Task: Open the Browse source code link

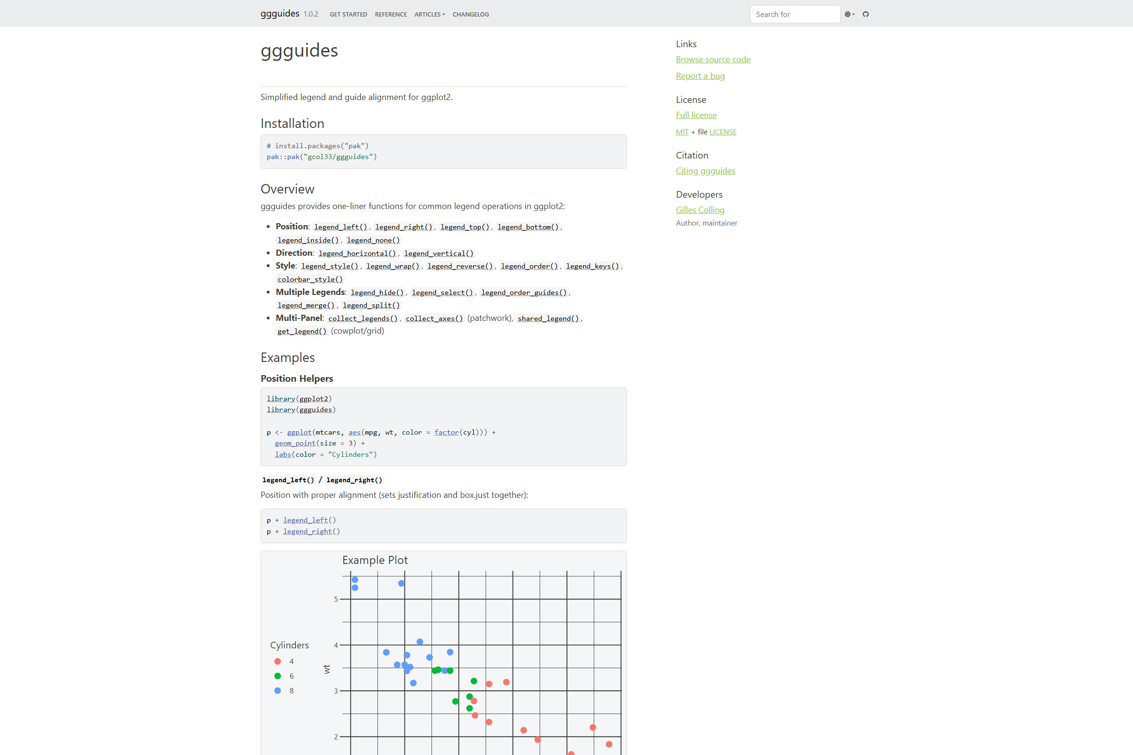Action: tap(713, 59)
